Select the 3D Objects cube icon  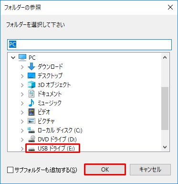(x=31, y=85)
